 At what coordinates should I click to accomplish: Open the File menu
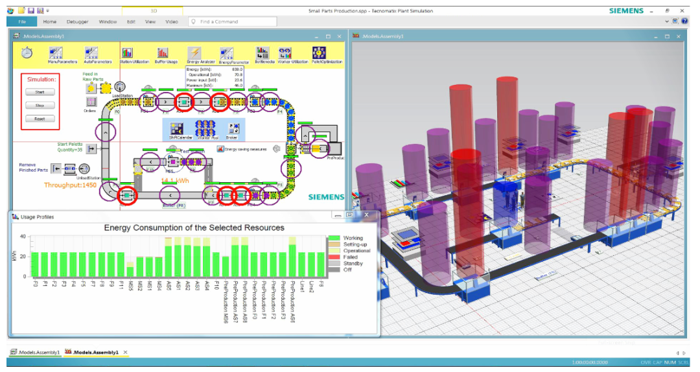pyautogui.click(x=22, y=21)
